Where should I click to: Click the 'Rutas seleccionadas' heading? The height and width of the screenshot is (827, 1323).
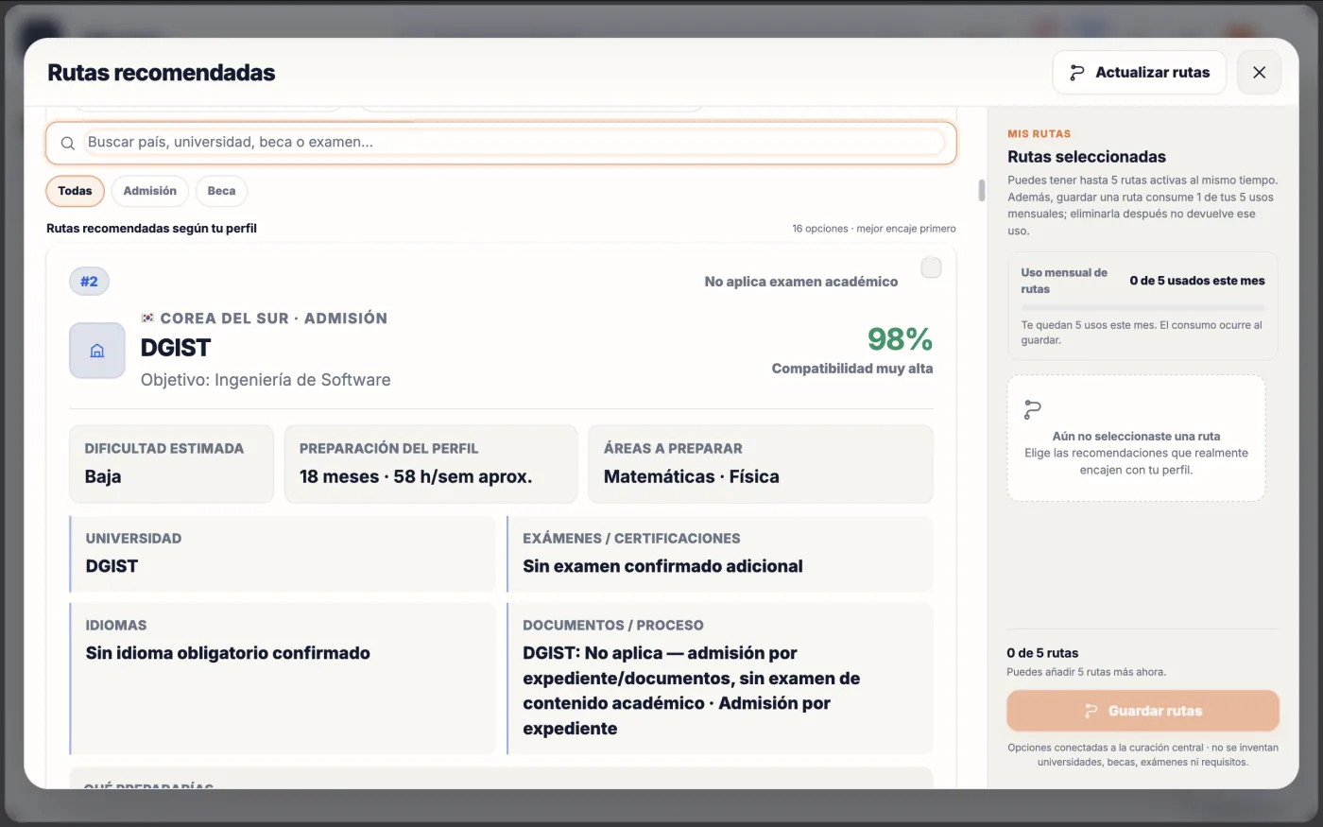coord(1087,157)
